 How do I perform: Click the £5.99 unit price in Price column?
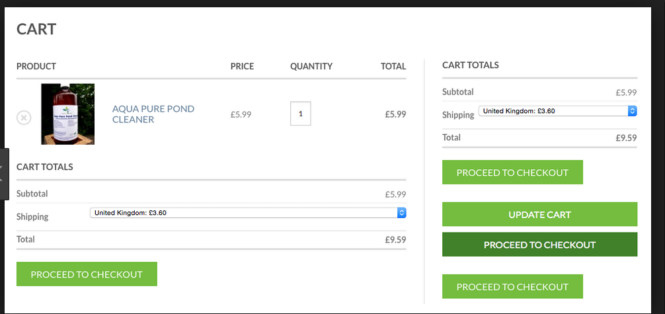[241, 114]
